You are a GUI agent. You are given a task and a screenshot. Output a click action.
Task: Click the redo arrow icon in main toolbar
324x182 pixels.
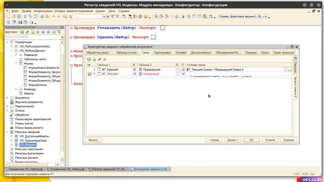[59, 17]
